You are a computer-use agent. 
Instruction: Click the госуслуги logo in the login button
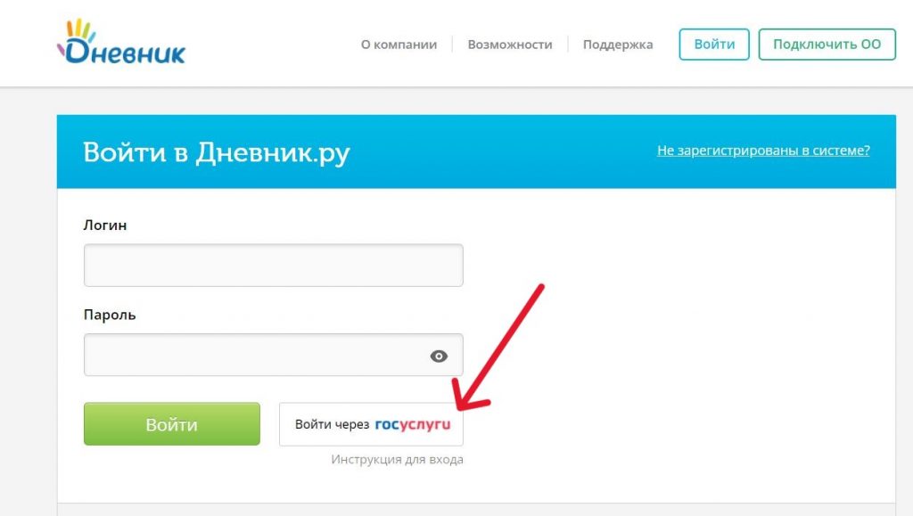pos(413,425)
